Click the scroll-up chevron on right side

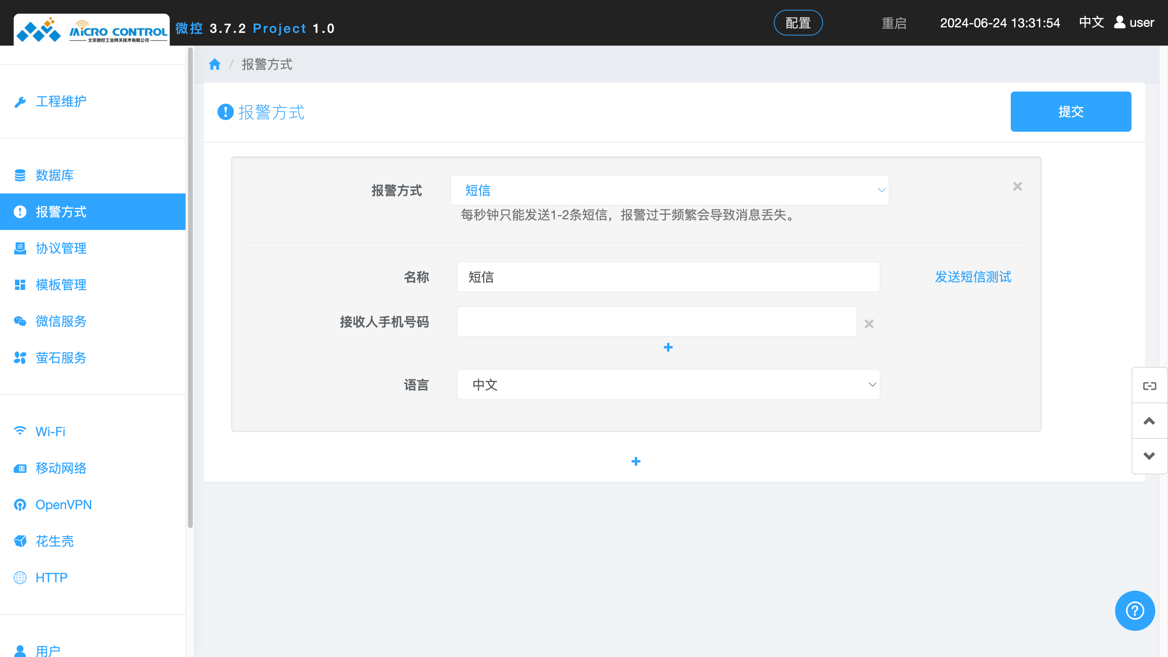[x=1149, y=421]
